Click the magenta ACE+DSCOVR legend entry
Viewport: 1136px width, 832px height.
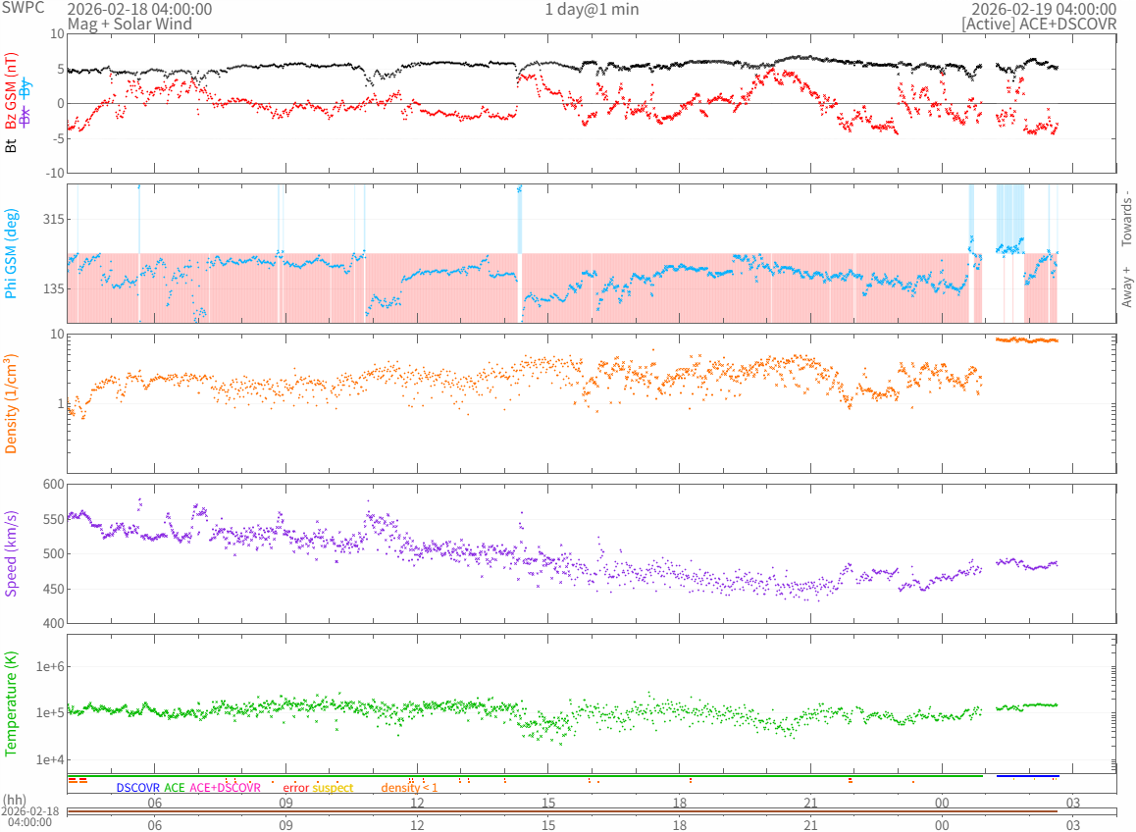pos(226,788)
